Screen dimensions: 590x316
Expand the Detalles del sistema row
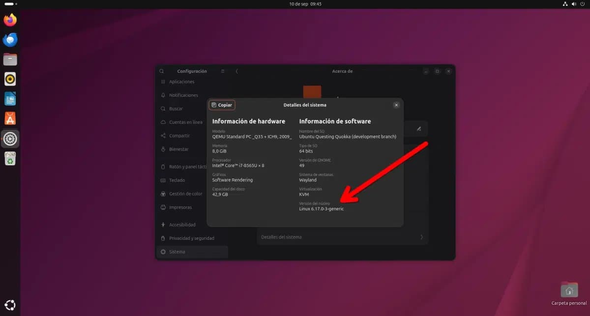click(x=342, y=237)
